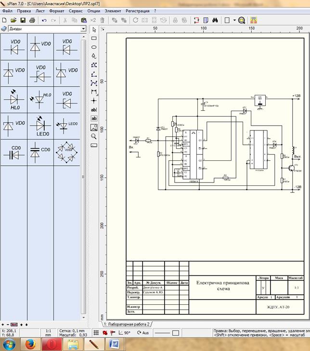Click the library book icon beside Диоды

pos(4,29)
